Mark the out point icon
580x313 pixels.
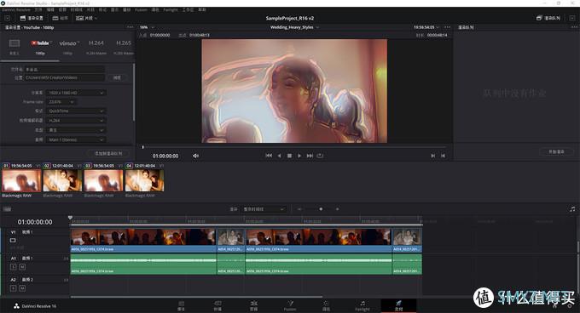tap(443, 156)
